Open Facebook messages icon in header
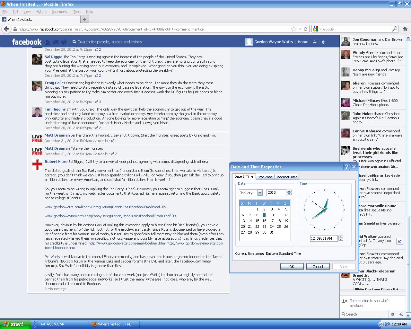 click(x=56, y=42)
